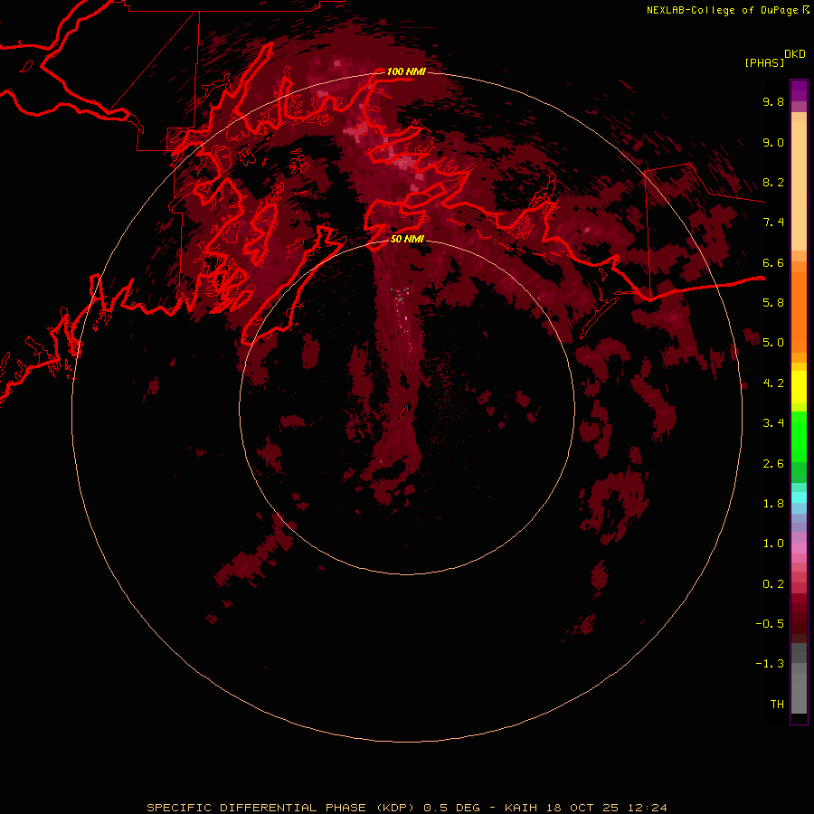Click the 50 NMI range ring label

tap(407, 239)
